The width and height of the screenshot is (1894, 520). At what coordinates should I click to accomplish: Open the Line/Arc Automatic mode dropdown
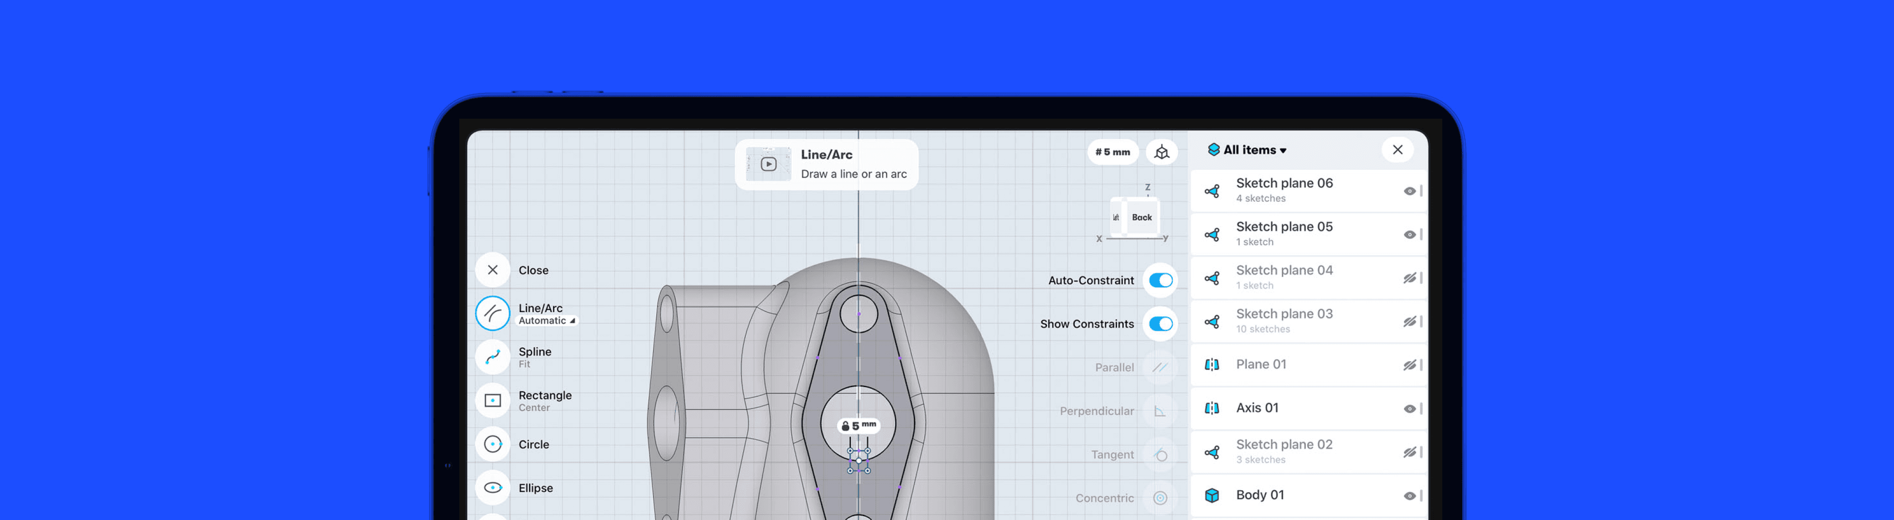548,321
